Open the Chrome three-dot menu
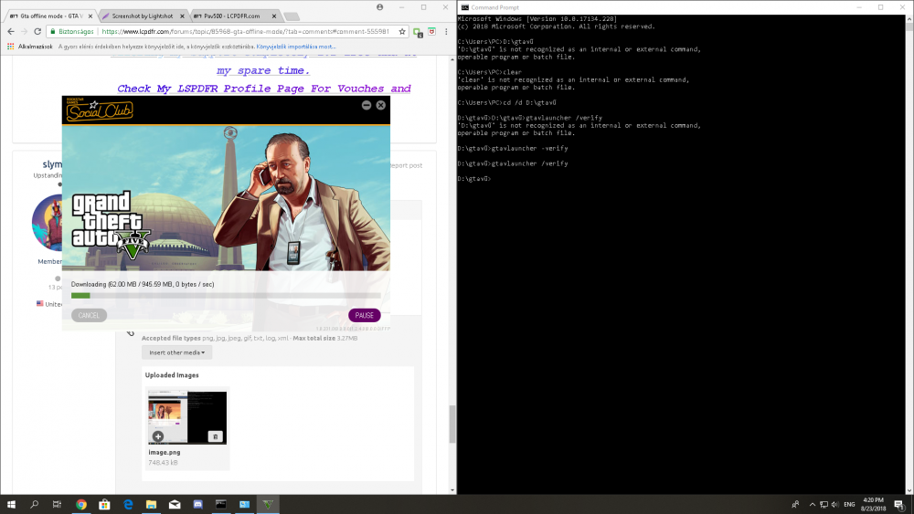The height and width of the screenshot is (514, 914). coord(446,31)
